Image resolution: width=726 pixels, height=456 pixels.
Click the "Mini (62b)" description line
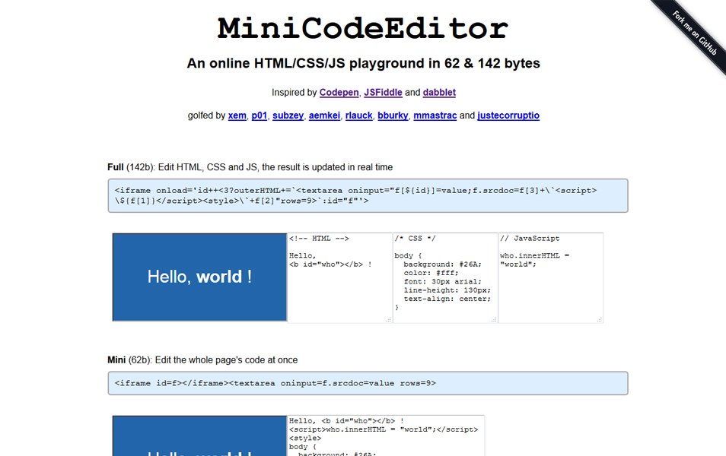click(202, 360)
